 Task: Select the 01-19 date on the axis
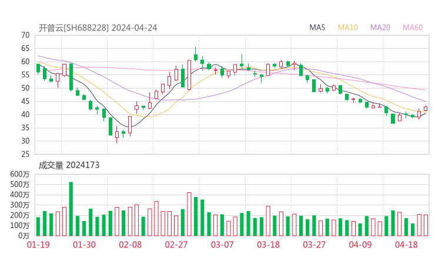tap(38, 245)
